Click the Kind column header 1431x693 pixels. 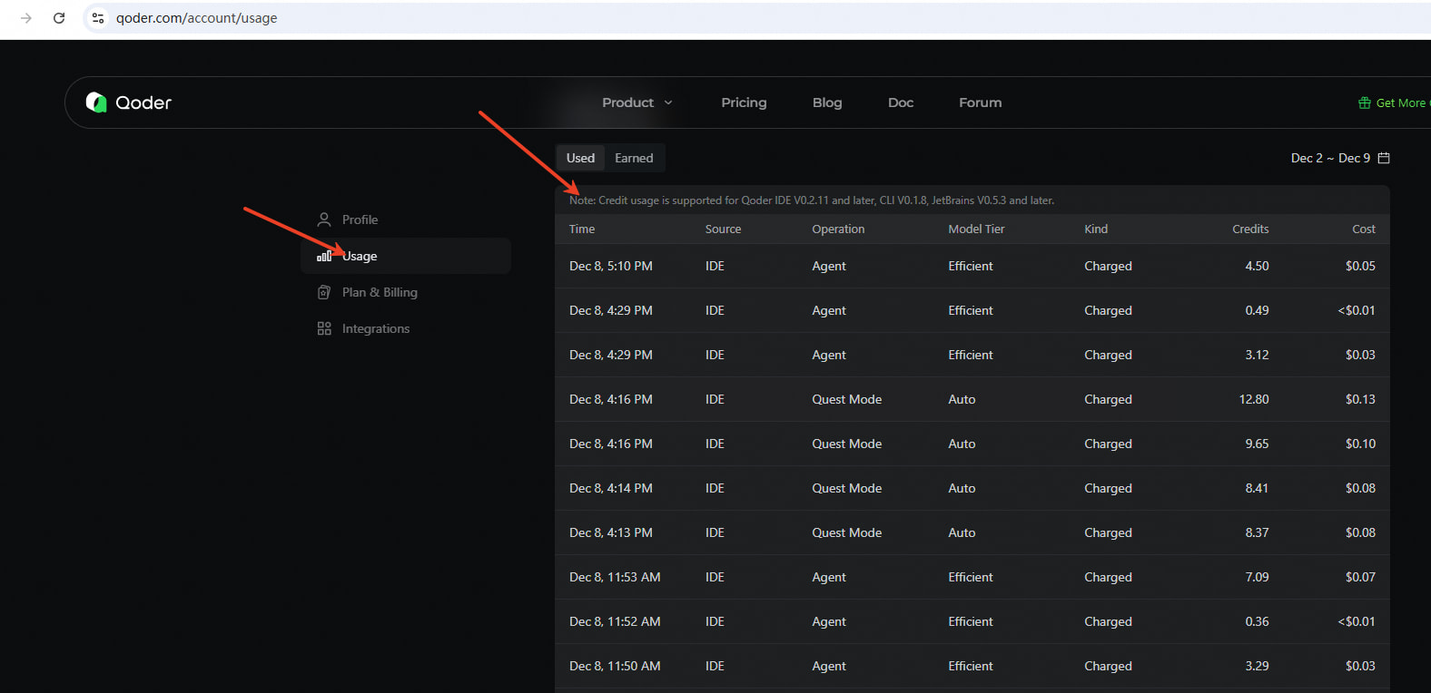[x=1096, y=229]
